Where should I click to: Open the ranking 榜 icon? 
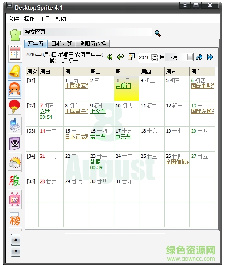tap(15, 219)
